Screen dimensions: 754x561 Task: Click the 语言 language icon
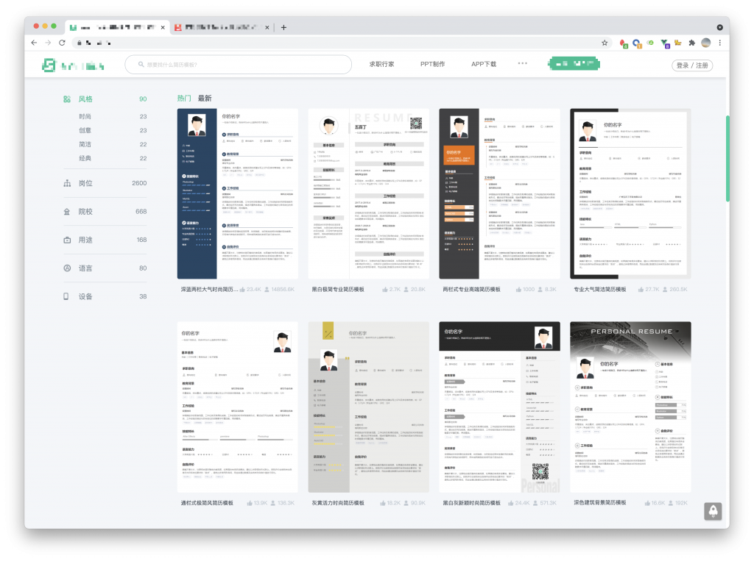67,268
